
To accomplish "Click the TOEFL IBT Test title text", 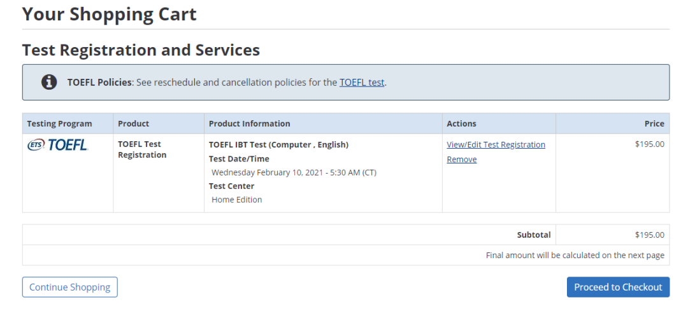I will click(278, 144).
